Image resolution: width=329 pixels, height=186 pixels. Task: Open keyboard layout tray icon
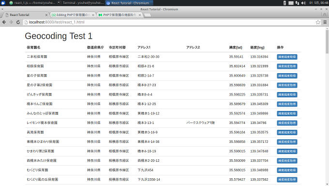pyautogui.click(x=291, y=3)
